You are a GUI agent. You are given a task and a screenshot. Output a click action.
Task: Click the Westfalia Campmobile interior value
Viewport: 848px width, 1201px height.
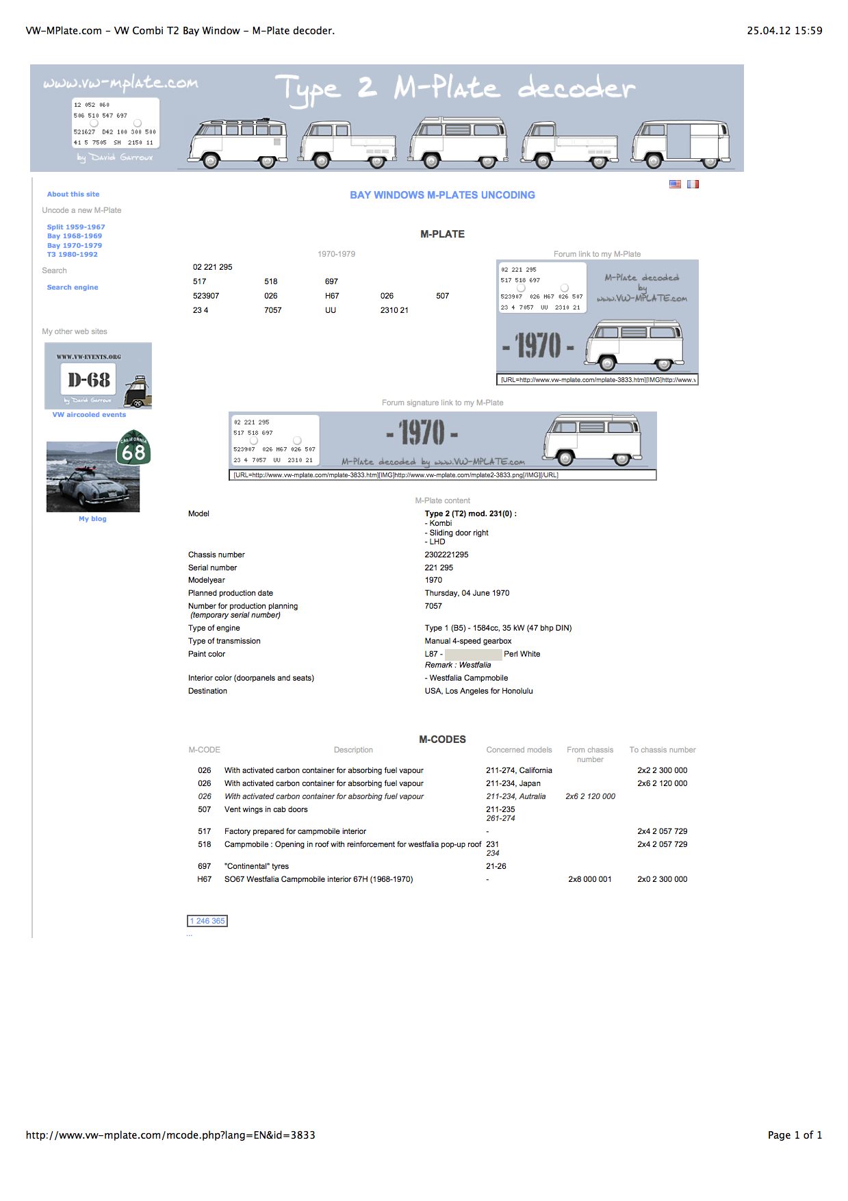(466, 679)
